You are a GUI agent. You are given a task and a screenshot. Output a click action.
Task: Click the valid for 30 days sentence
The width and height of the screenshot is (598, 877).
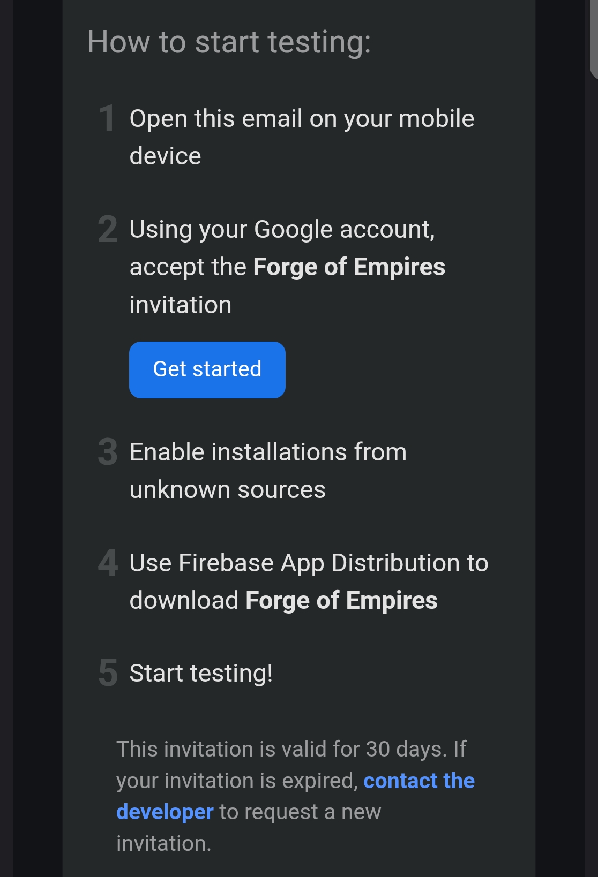291,750
